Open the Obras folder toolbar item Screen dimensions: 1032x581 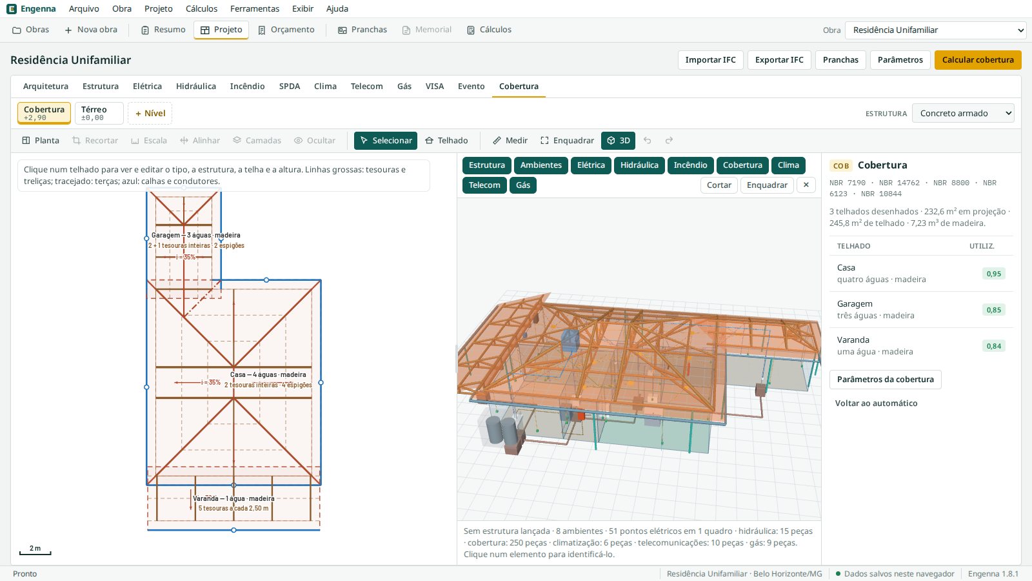click(x=31, y=30)
